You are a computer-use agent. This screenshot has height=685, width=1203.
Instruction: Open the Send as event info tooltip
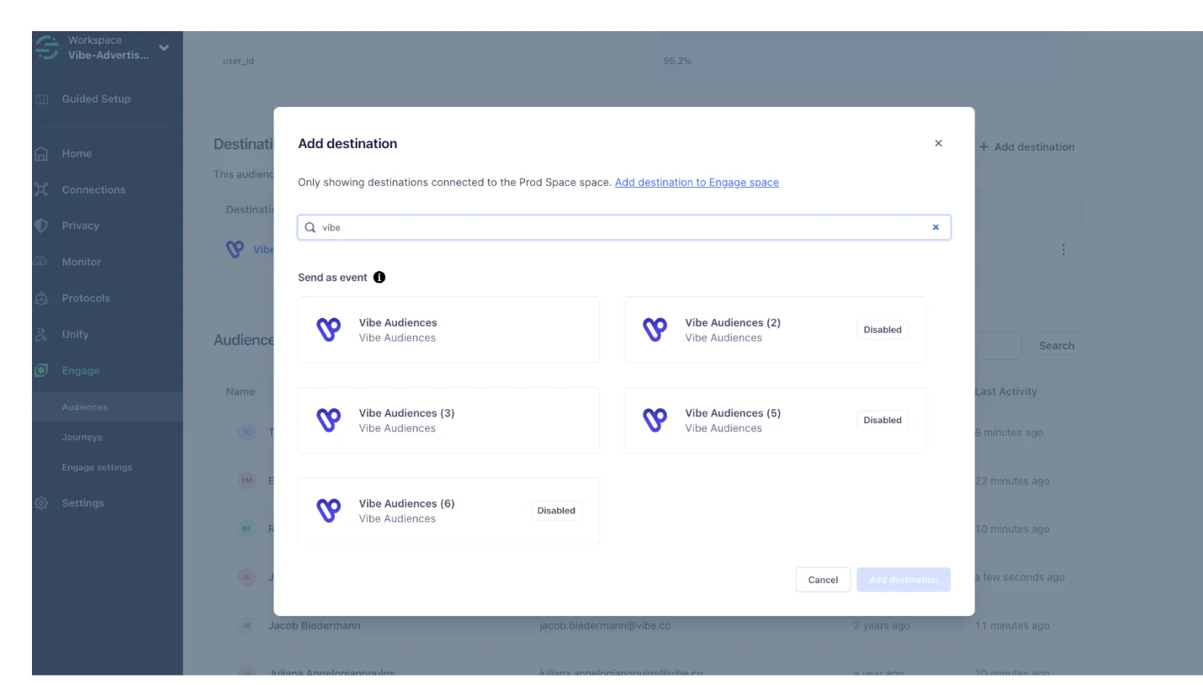379,277
